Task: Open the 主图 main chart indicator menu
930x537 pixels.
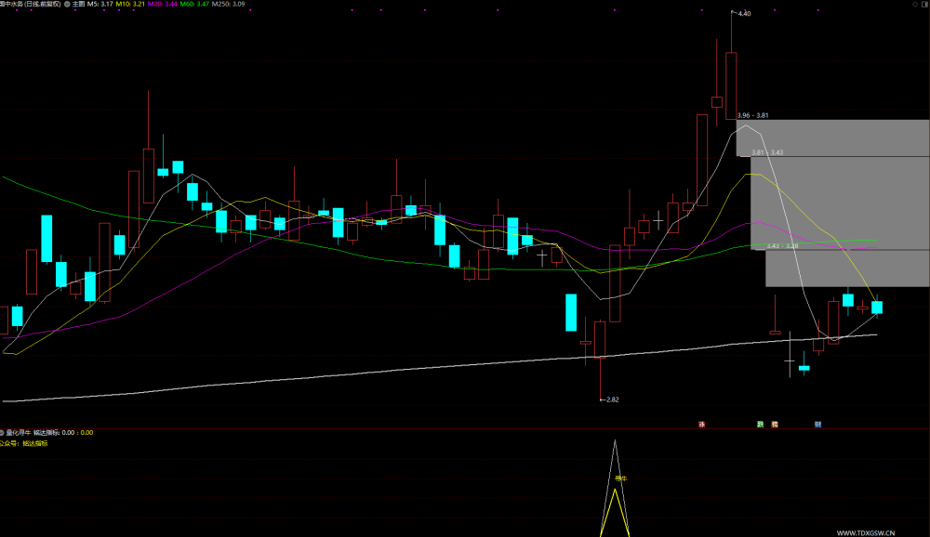Action: 78,4
